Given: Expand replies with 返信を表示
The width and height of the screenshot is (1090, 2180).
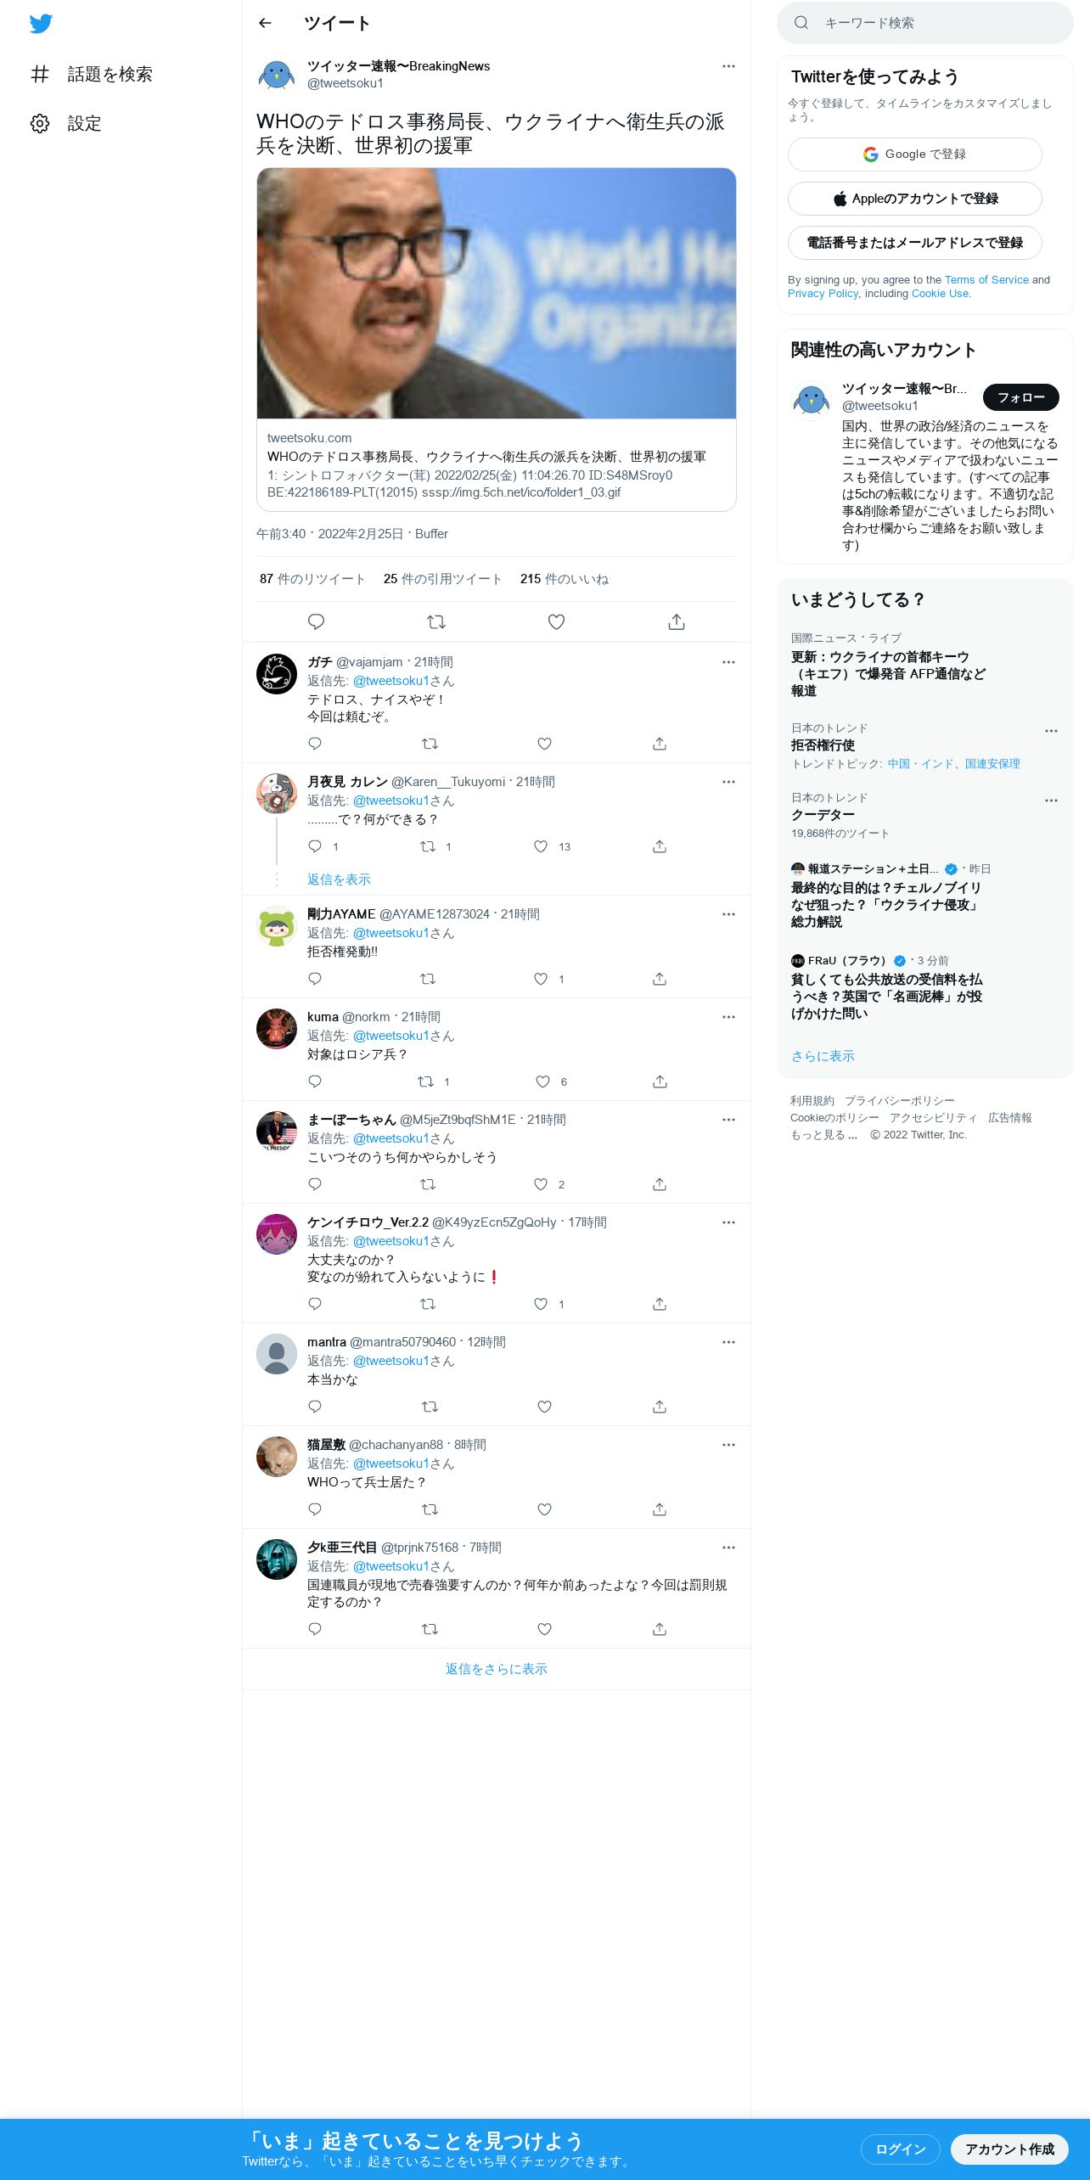Looking at the screenshot, I should pos(339,879).
